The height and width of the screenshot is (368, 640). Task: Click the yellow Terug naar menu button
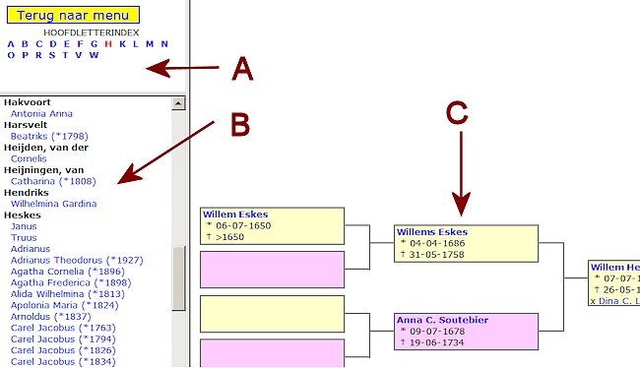(73, 15)
